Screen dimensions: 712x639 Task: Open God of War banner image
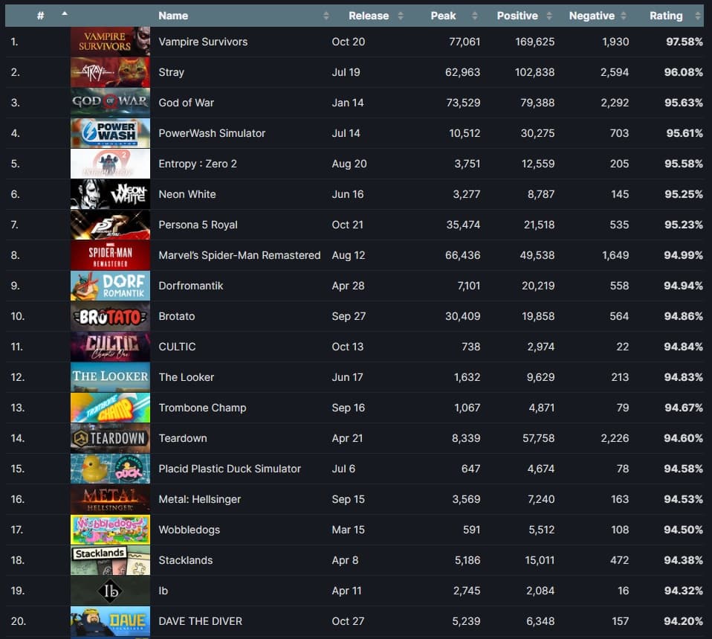pos(110,102)
